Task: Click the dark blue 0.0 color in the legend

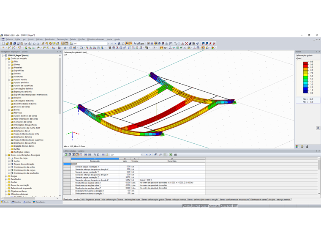Action: coord(305,92)
